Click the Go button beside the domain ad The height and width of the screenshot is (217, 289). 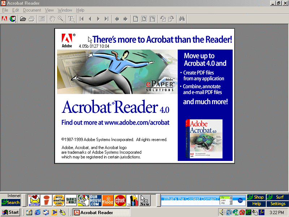point(240,200)
